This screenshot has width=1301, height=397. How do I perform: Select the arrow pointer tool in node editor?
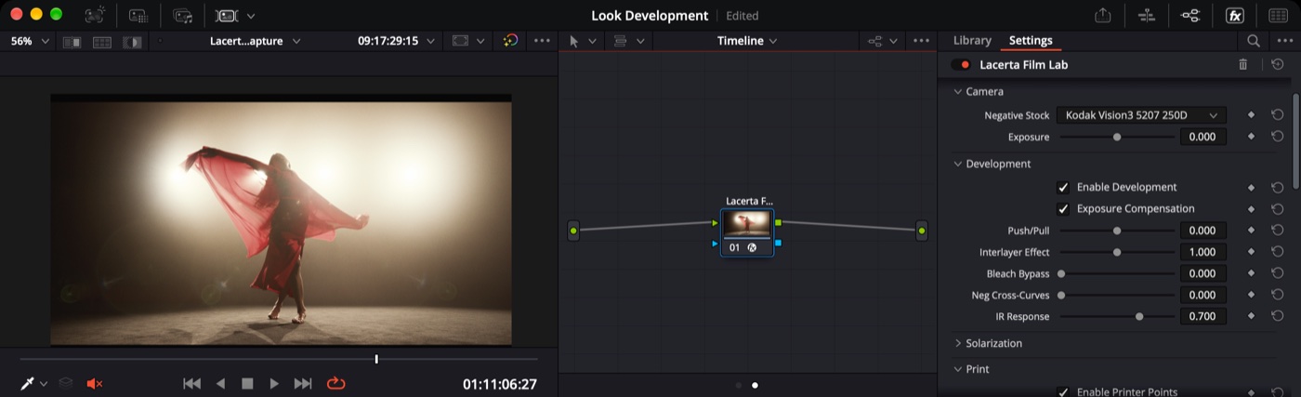coord(573,41)
